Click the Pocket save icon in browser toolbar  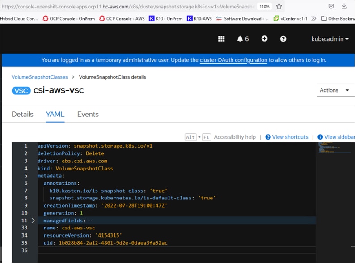pyautogui.click(x=331, y=6)
